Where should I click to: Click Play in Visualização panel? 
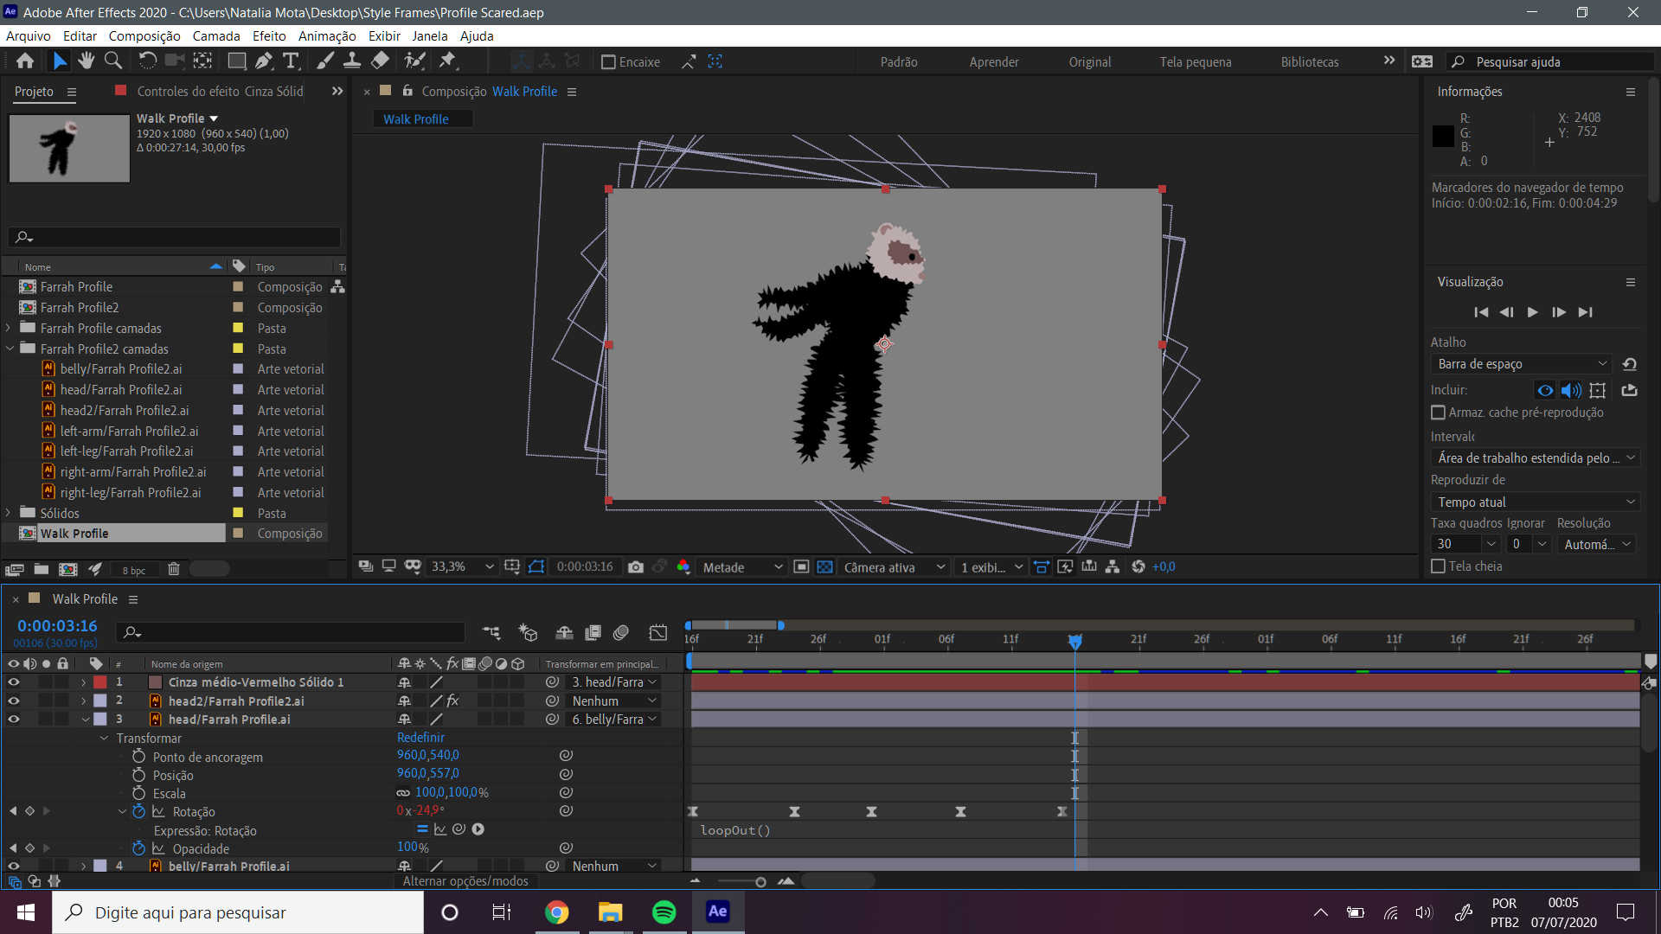(x=1532, y=312)
